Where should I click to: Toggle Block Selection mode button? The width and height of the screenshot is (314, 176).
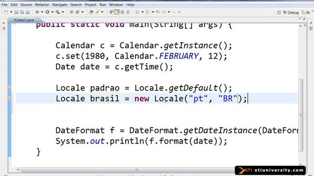(122, 12)
